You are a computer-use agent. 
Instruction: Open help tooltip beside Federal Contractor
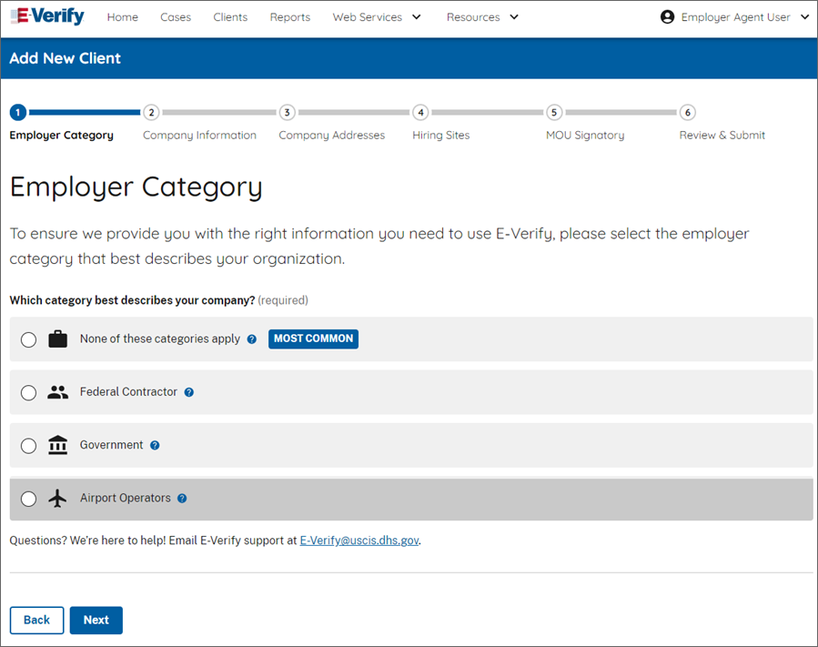[x=189, y=392]
